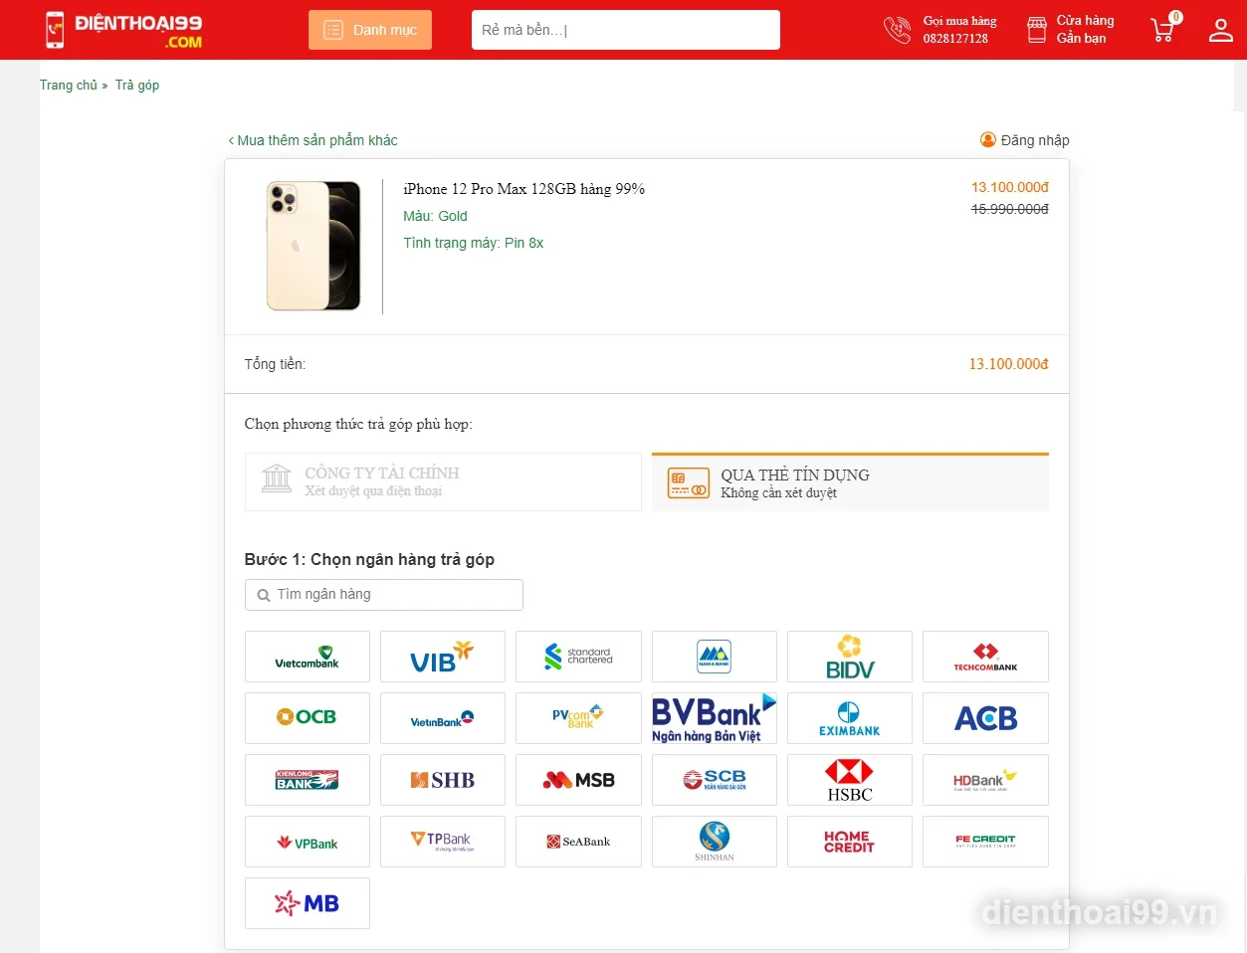Open the shopping cart icon

tap(1163, 28)
